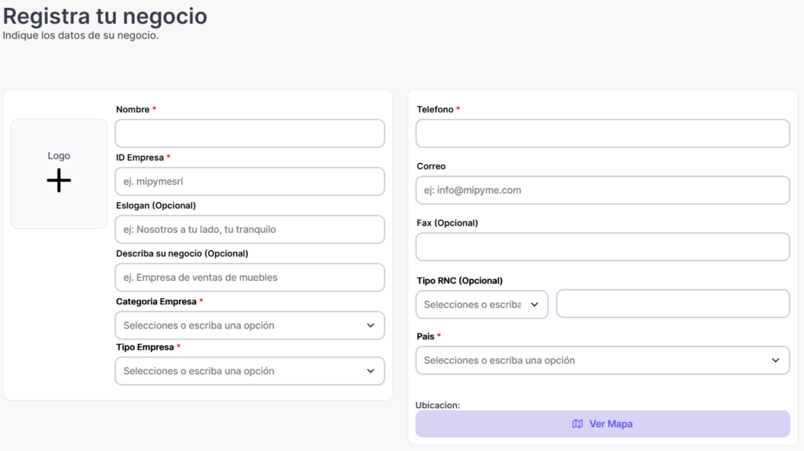Click the Correo email field
The height and width of the screenshot is (451, 804).
point(602,190)
